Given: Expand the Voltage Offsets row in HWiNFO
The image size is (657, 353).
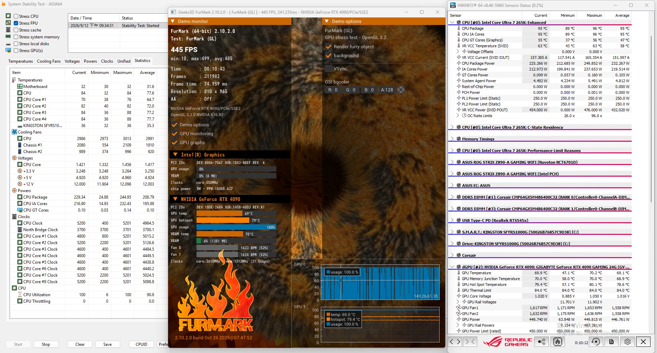Looking at the screenshot, I should click(x=458, y=51).
